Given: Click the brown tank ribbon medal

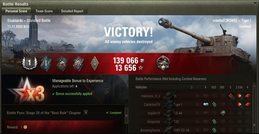Looking at the screenshot, I should 62,63.
